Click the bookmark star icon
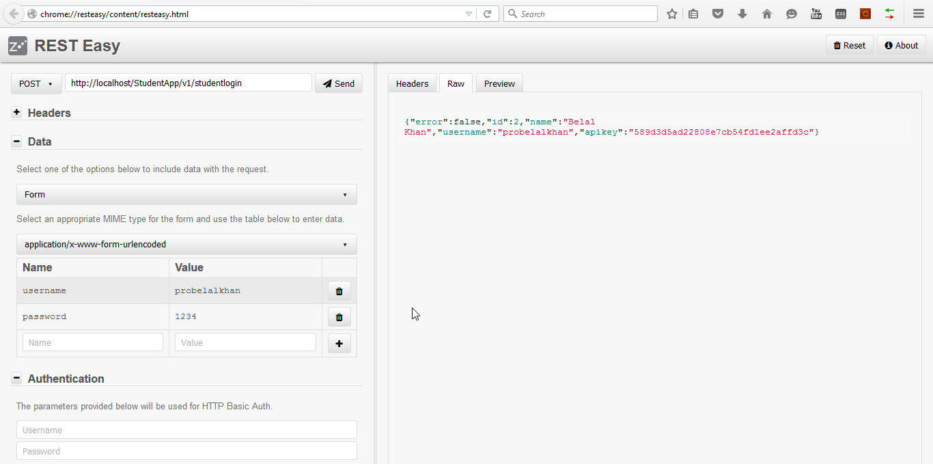This screenshot has width=933, height=464. (x=672, y=14)
